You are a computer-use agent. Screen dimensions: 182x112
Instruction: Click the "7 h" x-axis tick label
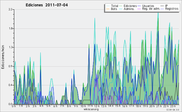(62, 106)
